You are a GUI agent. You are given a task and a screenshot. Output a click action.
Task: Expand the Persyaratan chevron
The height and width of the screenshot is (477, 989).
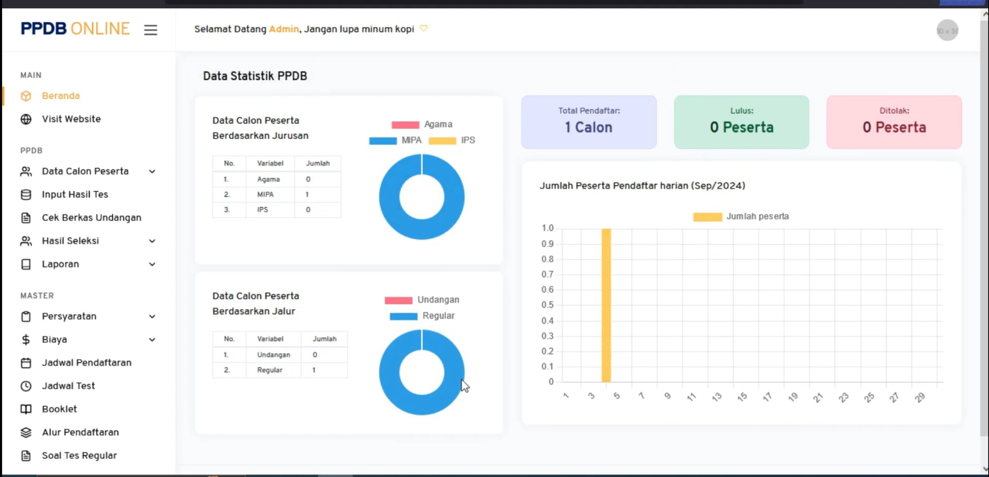click(x=152, y=316)
